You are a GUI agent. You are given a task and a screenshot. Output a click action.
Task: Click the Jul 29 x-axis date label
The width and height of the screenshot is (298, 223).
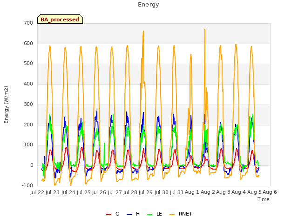[146, 192]
